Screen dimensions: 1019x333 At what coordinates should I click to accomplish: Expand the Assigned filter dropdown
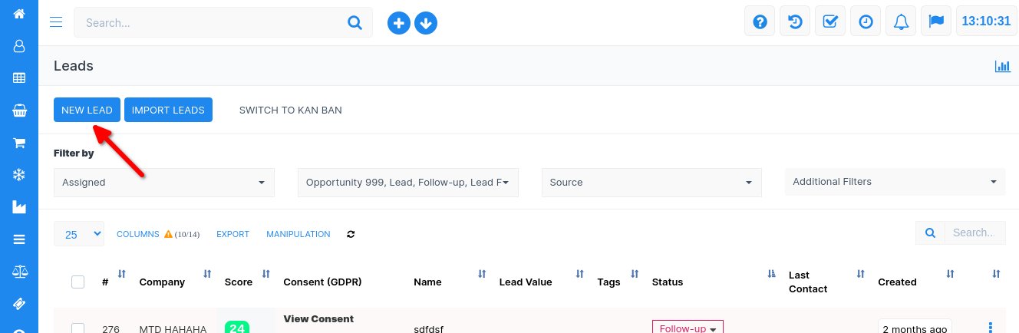163,183
